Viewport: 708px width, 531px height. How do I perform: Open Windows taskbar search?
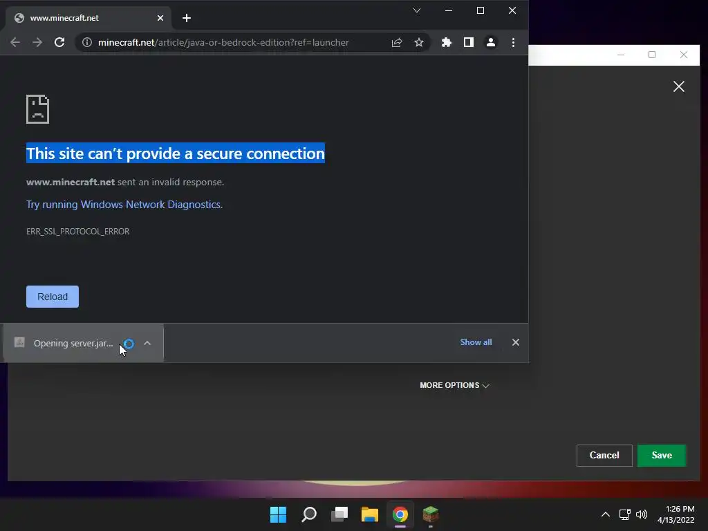click(309, 514)
